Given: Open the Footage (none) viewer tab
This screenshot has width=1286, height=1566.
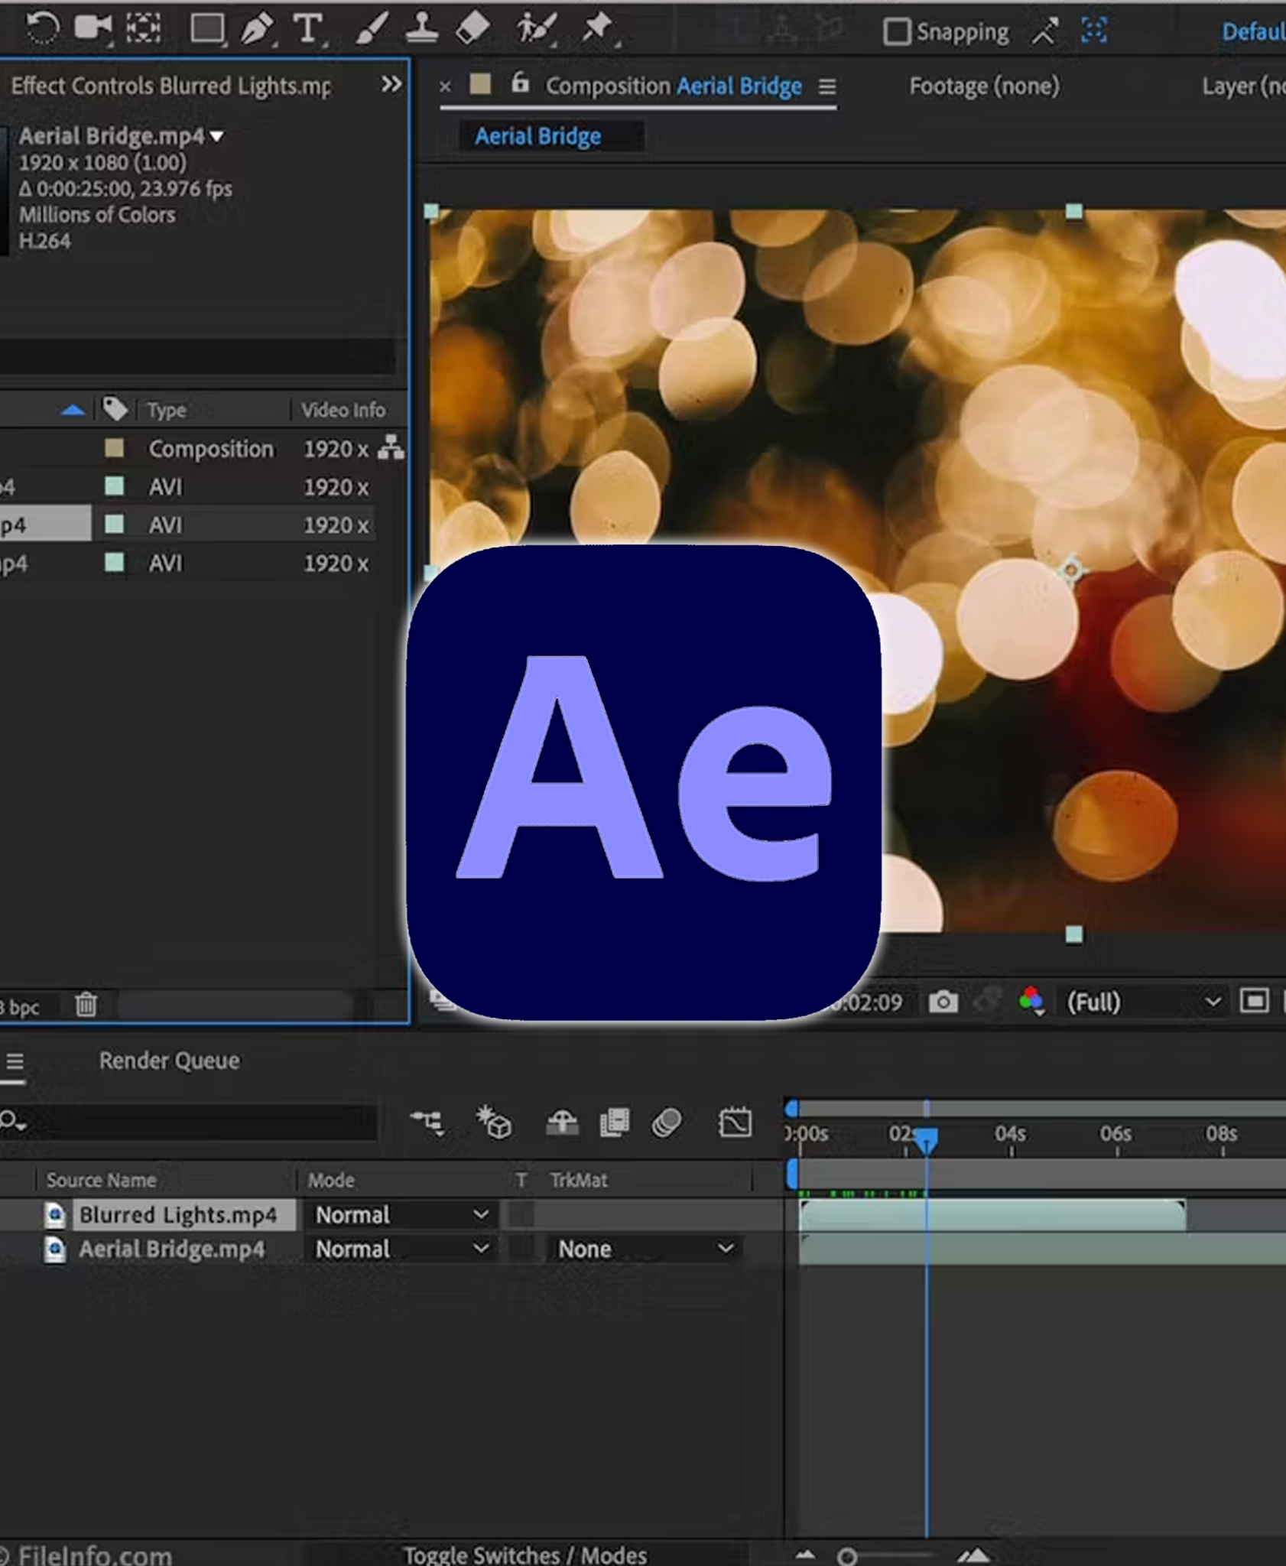Looking at the screenshot, I should click(983, 86).
